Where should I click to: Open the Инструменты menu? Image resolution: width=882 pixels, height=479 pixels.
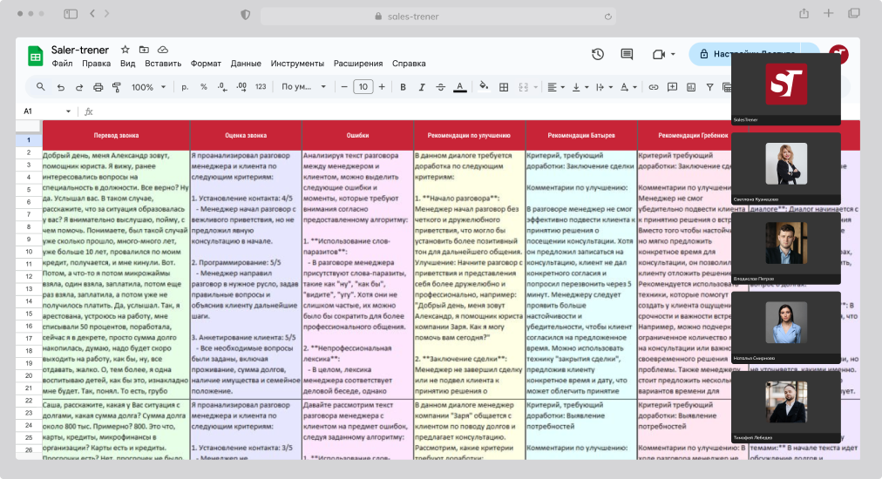[x=297, y=64]
